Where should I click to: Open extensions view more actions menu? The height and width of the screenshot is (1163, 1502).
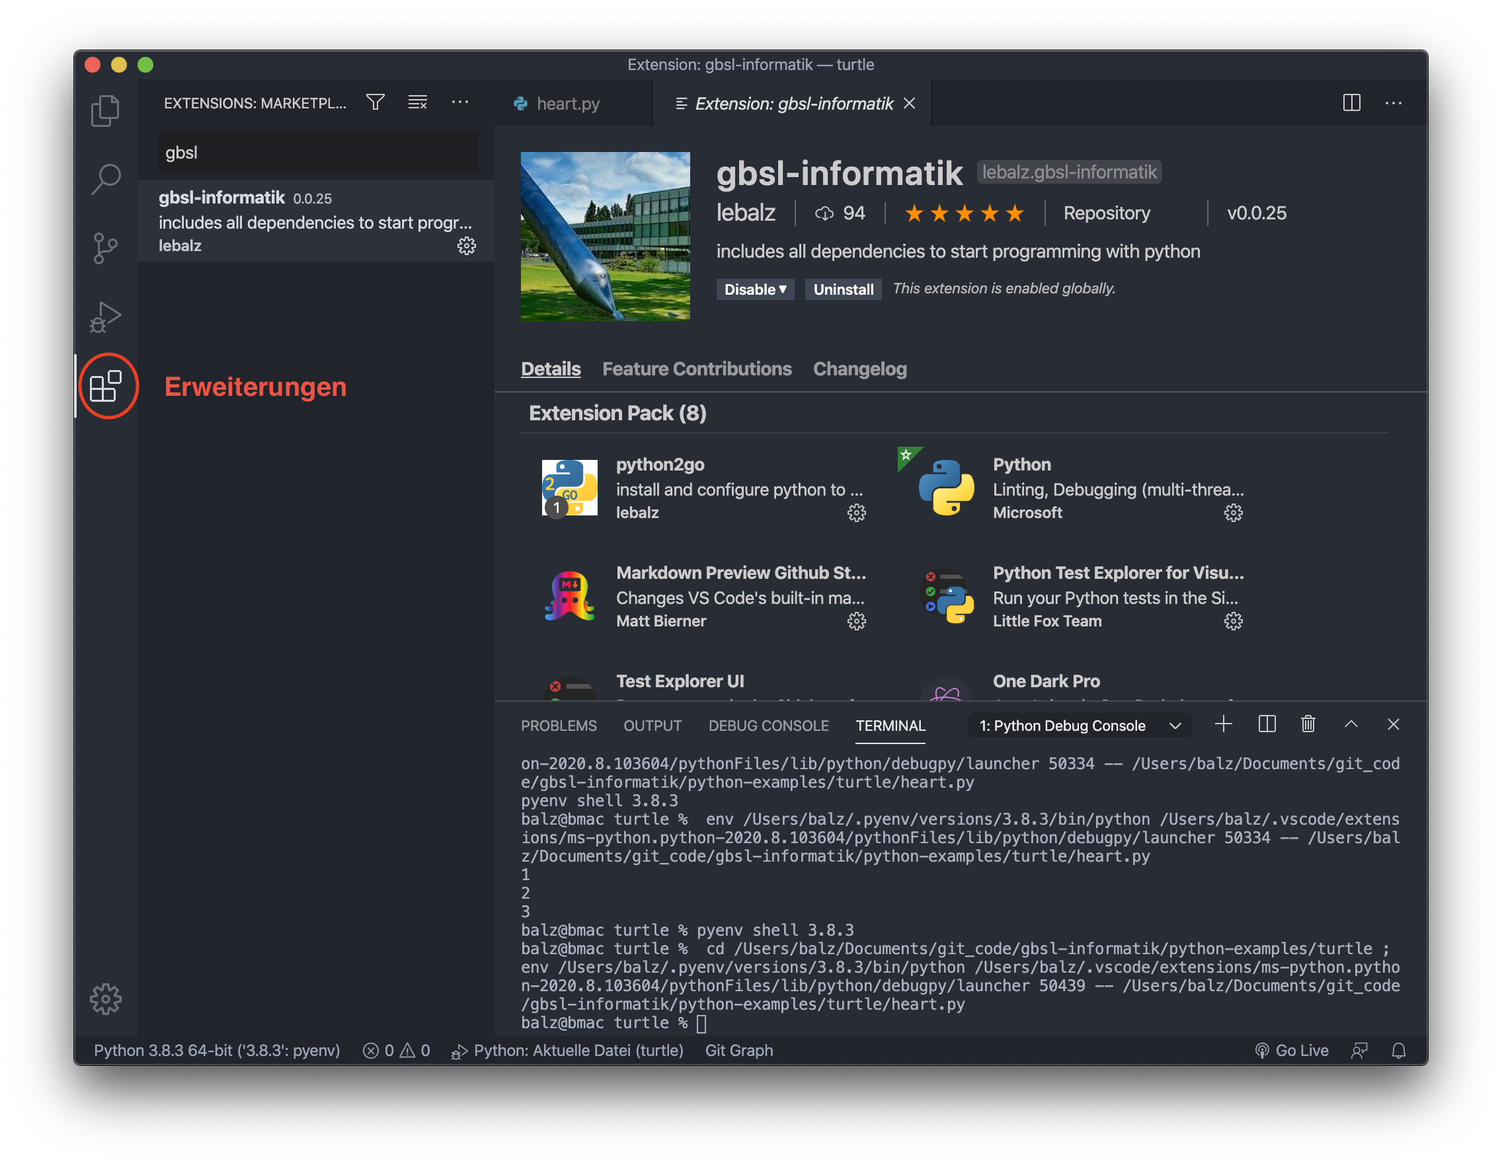(459, 102)
